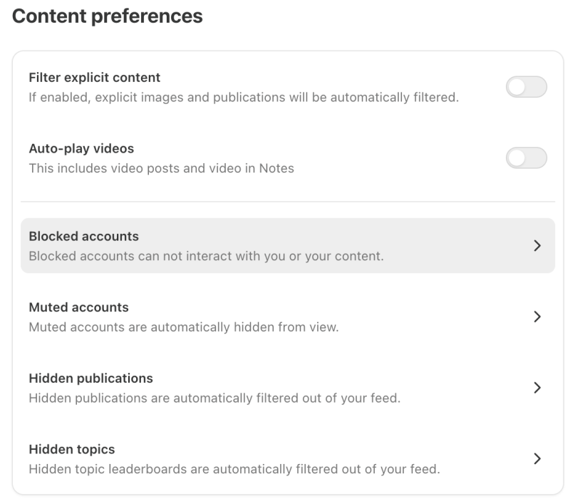Click the Content preferences heading

point(108,16)
